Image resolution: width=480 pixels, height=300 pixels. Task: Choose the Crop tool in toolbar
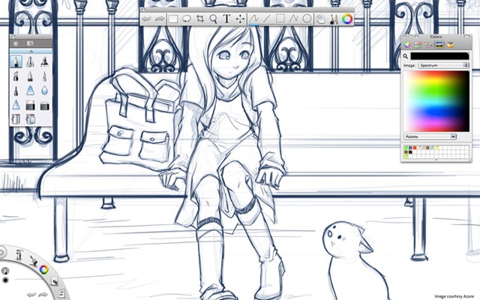[x=199, y=19]
